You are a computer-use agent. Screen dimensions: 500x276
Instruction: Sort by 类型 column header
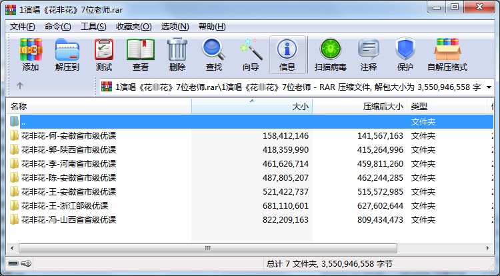click(447, 107)
